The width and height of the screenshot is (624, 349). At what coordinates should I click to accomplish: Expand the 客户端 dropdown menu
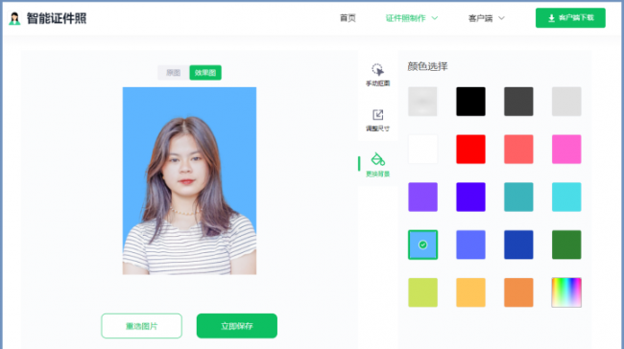pos(487,18)
